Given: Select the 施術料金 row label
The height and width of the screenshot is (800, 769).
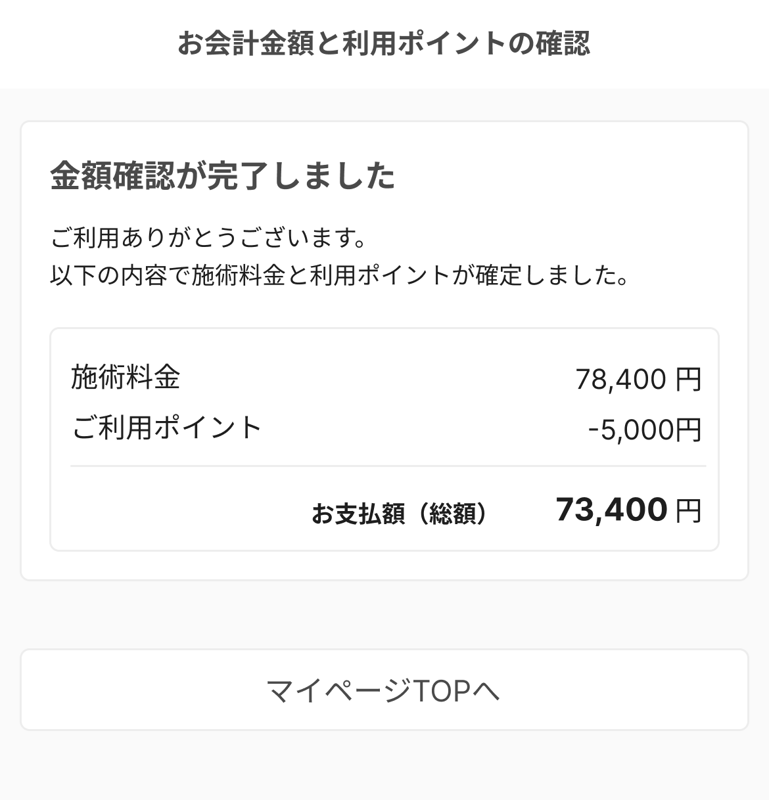Looking at the screenshot, I should click(x=126, y=378).
